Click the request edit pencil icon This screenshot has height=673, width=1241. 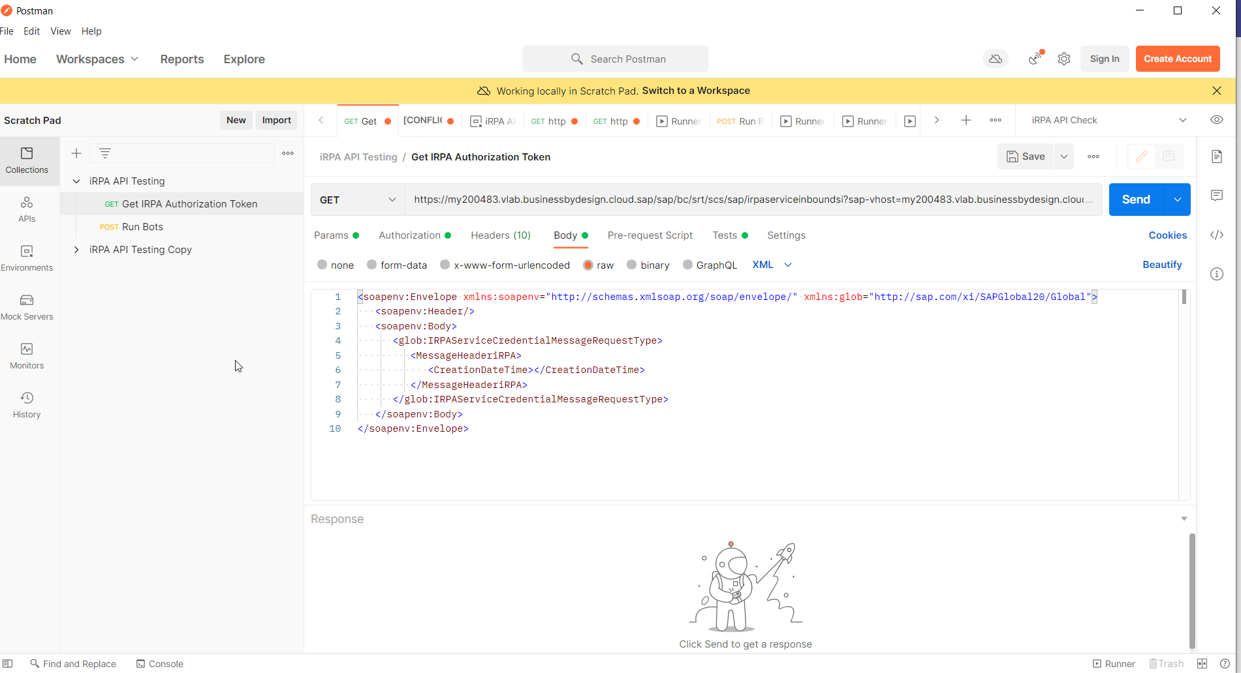(1142, 157)
